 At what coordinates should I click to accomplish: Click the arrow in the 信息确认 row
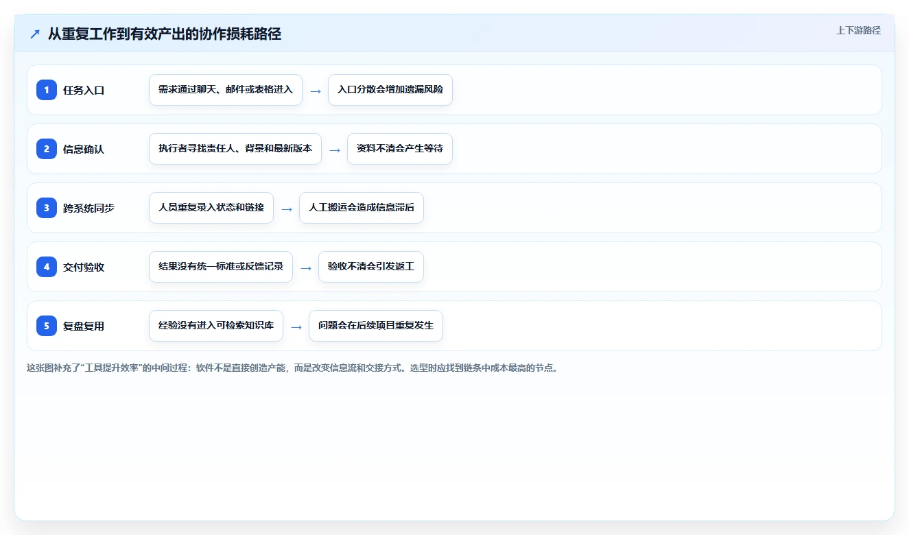click(335, 150)
